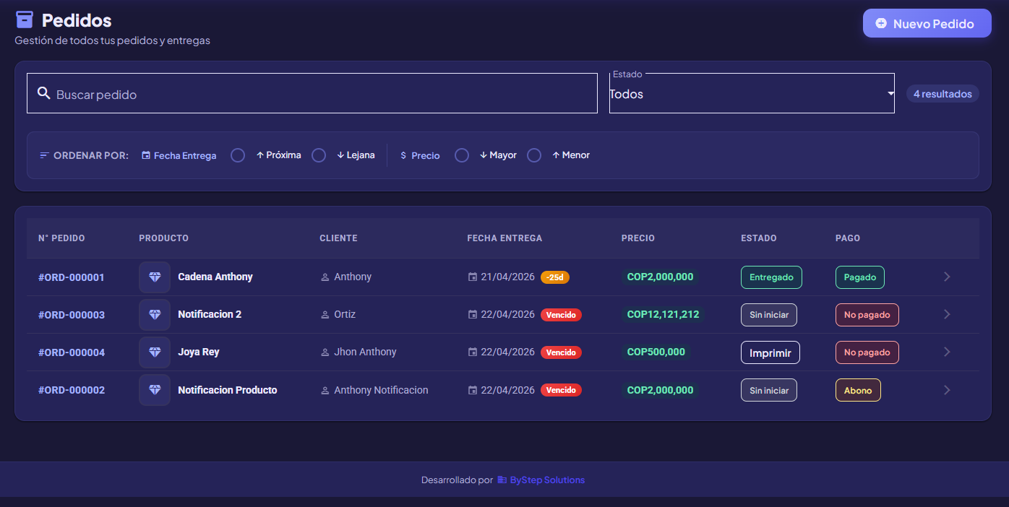Click the Pagado payment badge
This screenshot has width=1009, height=507.
pos(860,277)
